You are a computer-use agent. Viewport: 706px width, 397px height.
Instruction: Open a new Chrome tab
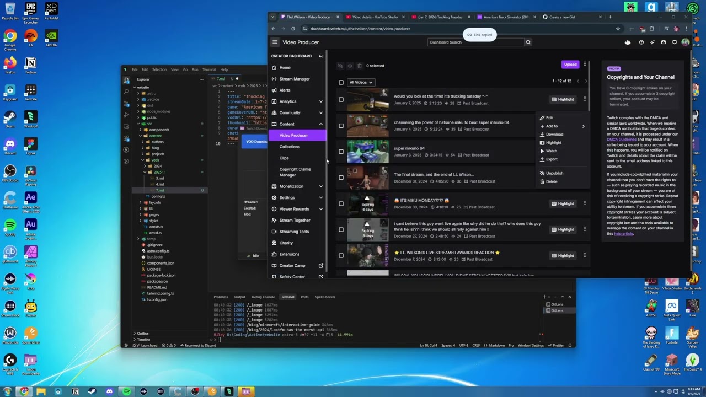click(x=609, y=17)
